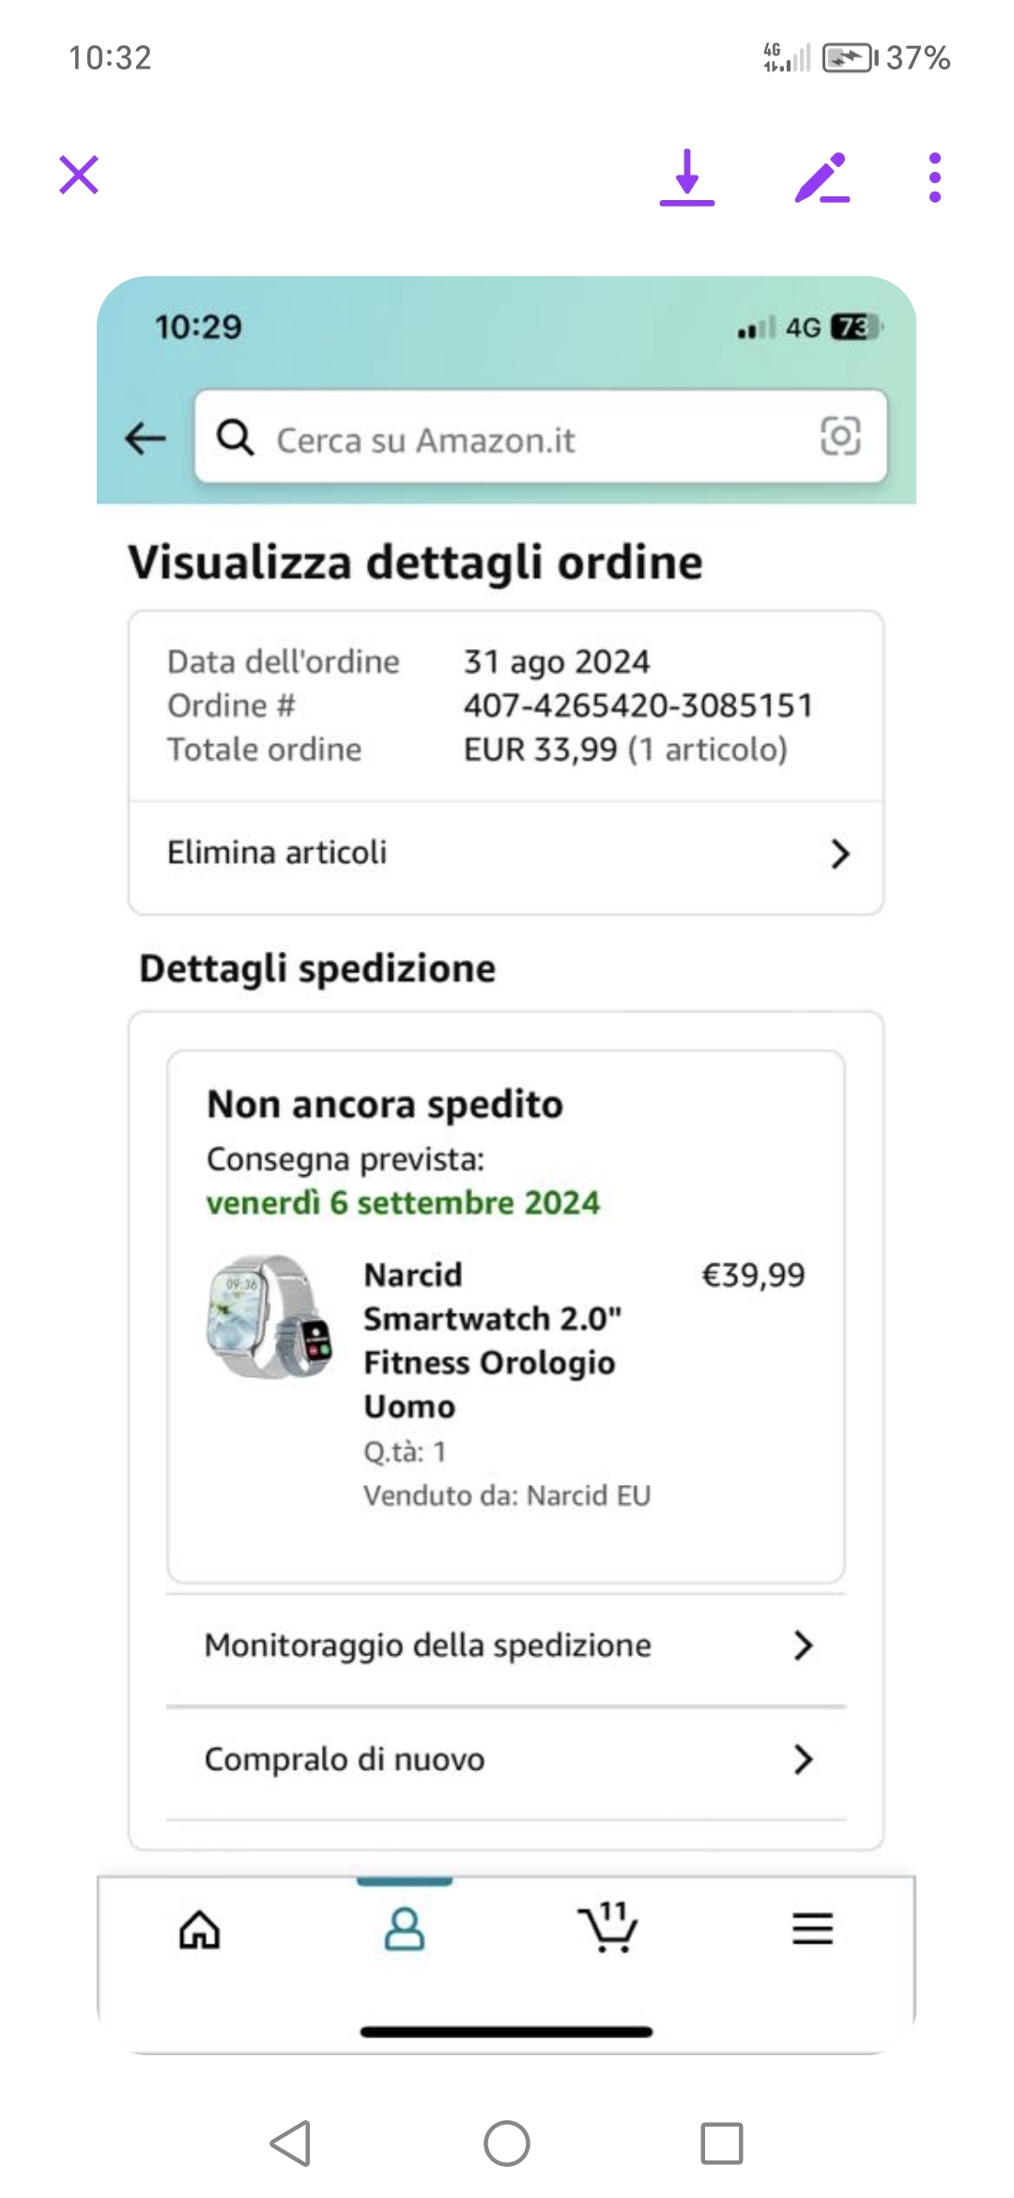Image resolution: width=1014 pixels, height=2198 pixels.
Task: Go to the Amazon home tab
Action: coord(200,1930)
